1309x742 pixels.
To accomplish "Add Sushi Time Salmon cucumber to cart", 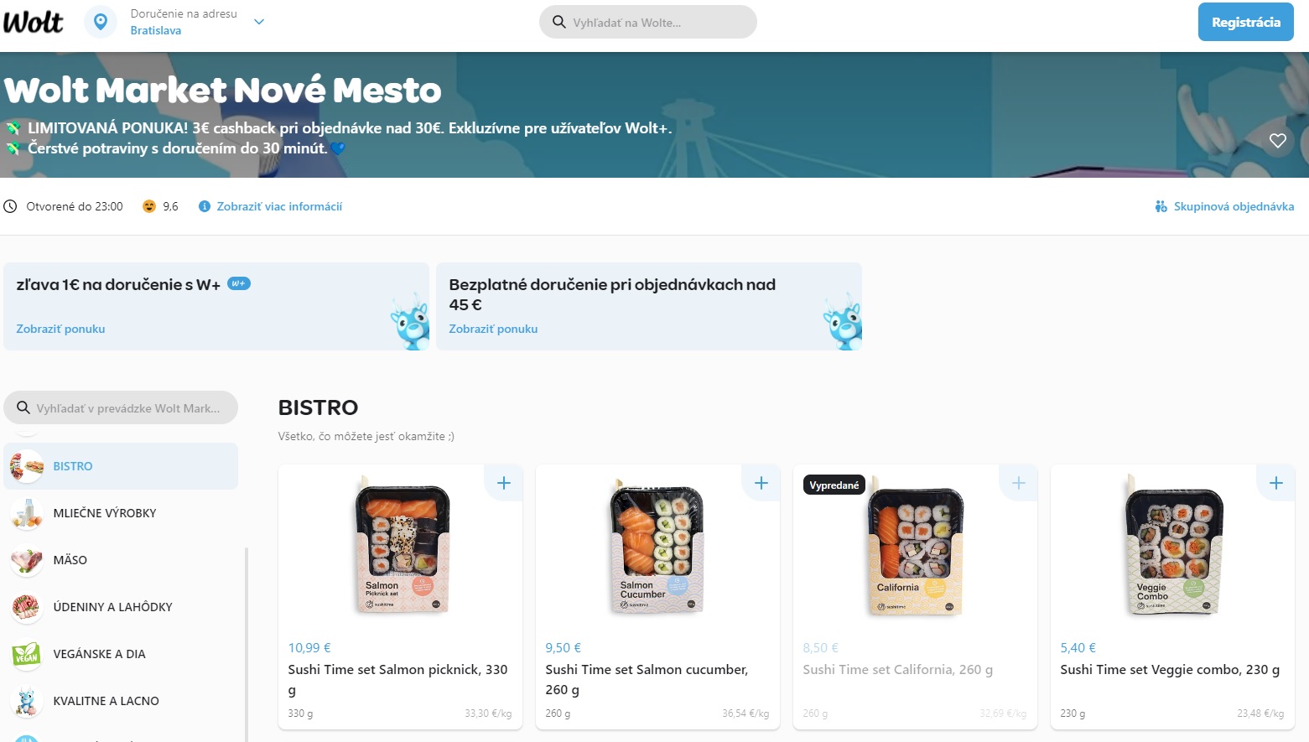I will [761, 483].
